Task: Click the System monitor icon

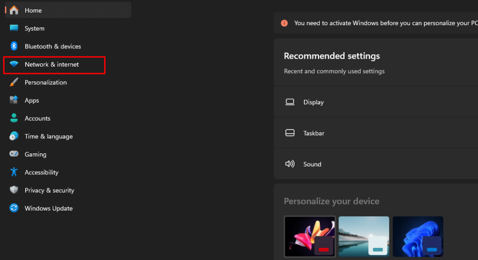Action: click(x=14, y=28)
